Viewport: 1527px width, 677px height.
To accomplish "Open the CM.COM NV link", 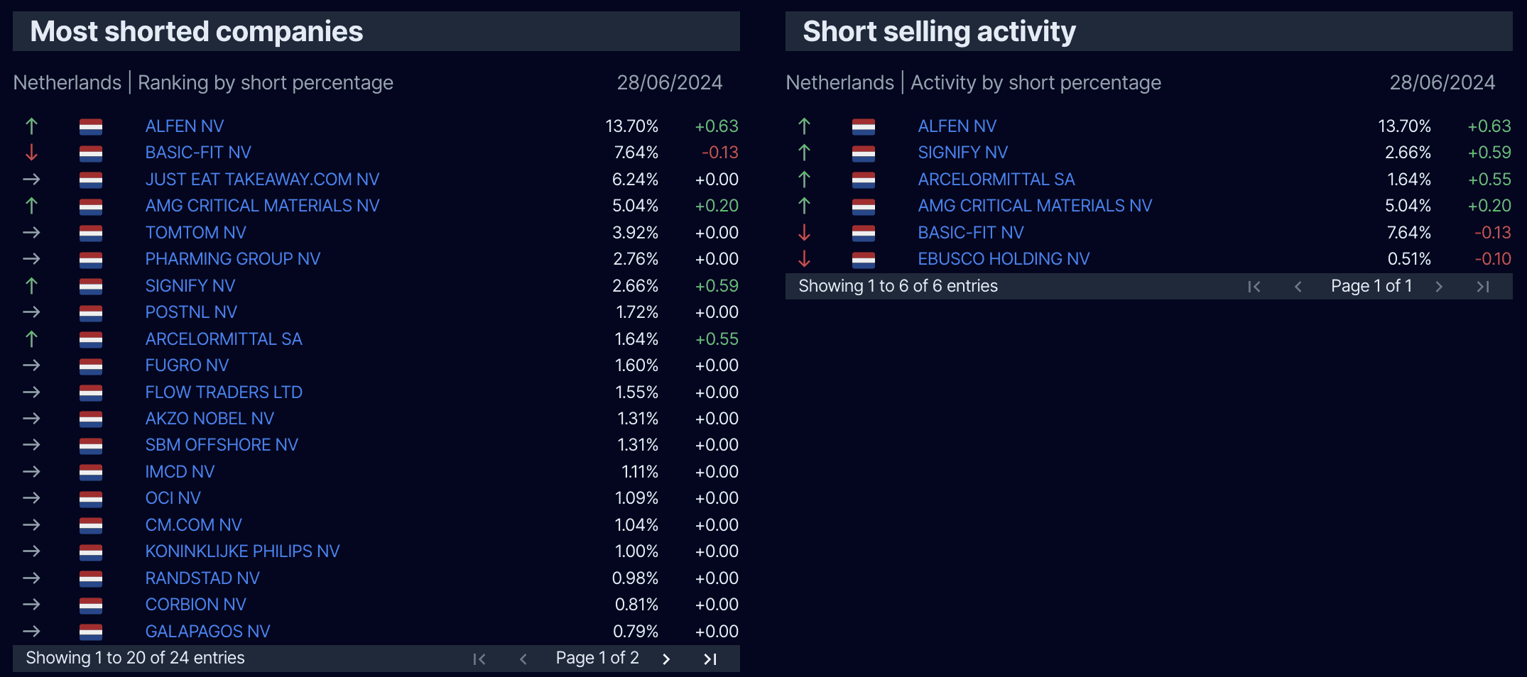I will [x=193, y=525].
